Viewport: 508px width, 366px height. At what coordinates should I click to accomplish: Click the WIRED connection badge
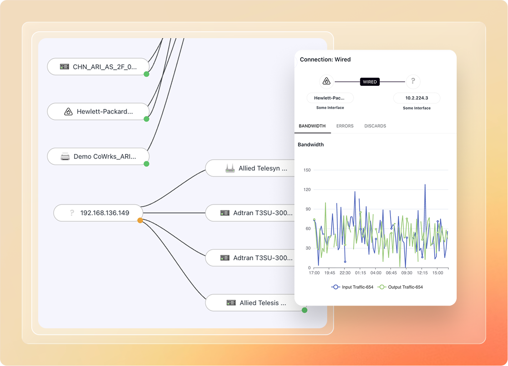[369, 82]
